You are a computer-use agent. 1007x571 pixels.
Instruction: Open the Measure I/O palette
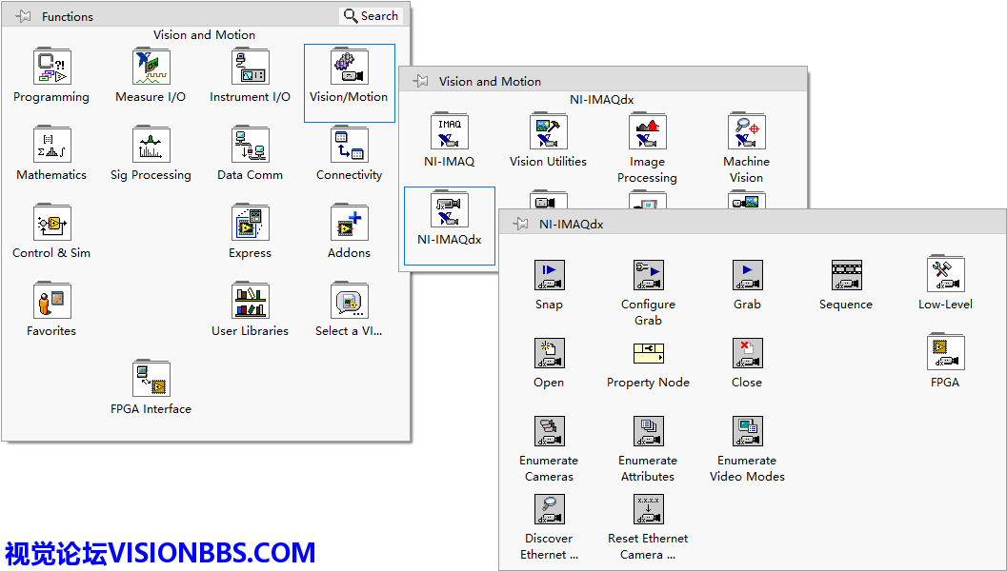[x=151, y=66]
